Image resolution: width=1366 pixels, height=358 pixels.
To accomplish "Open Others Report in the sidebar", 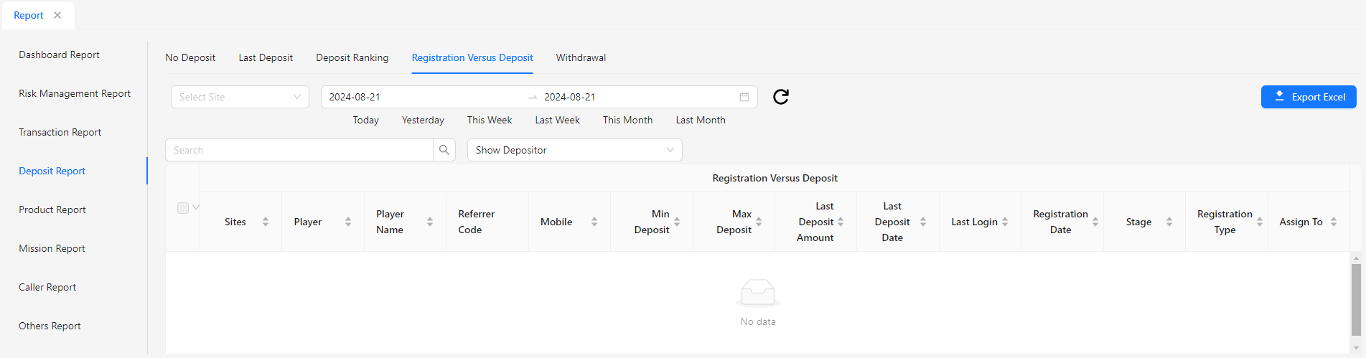I will pos(50,326).
